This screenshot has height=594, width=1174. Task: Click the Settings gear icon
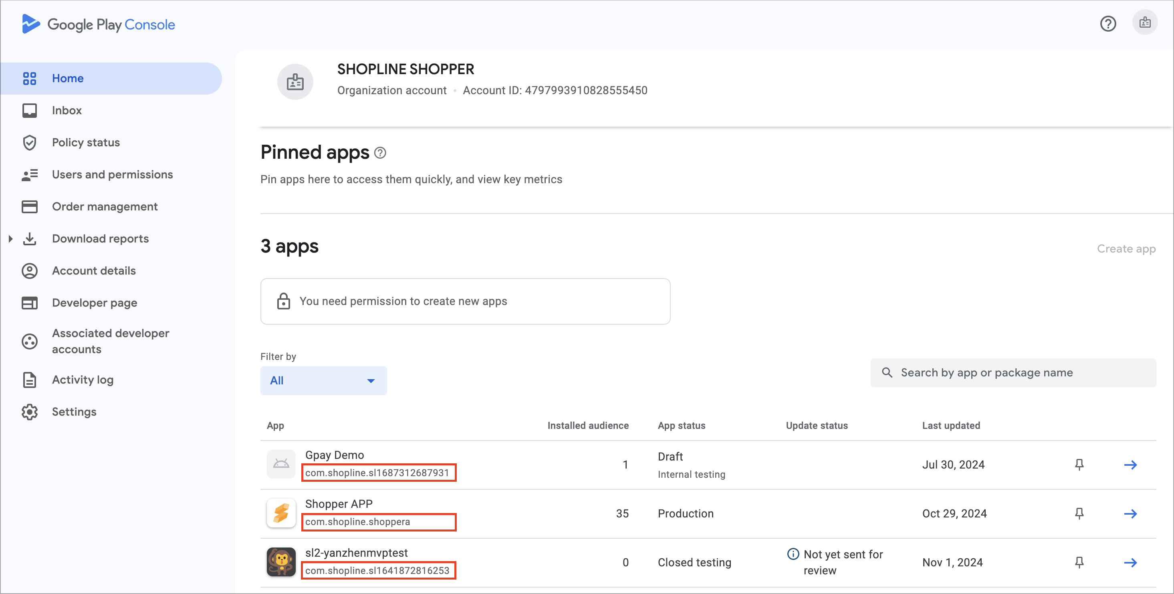click(x=30, y=412)
